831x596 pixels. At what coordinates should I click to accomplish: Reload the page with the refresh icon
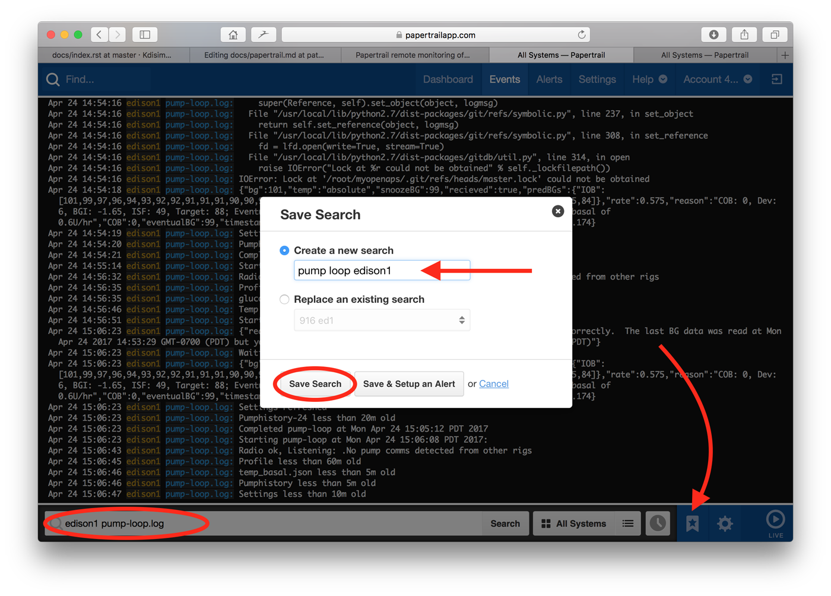[582, 35]
